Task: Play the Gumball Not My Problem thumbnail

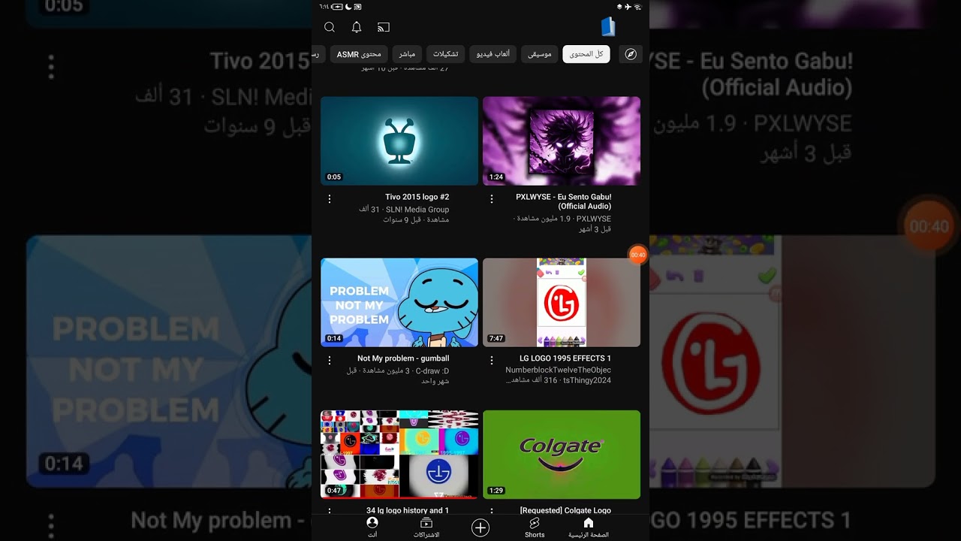Action: point(399,303)
